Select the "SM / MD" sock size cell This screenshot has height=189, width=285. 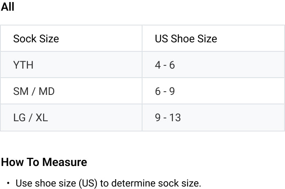34,91
